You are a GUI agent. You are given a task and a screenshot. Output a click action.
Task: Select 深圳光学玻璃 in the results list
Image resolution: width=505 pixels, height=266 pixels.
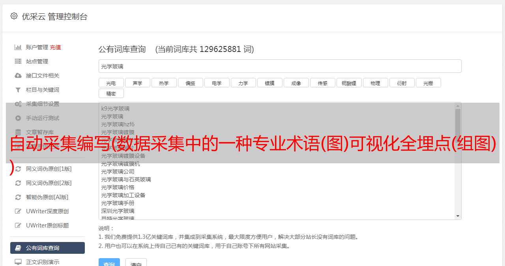[x=118, y=211]
